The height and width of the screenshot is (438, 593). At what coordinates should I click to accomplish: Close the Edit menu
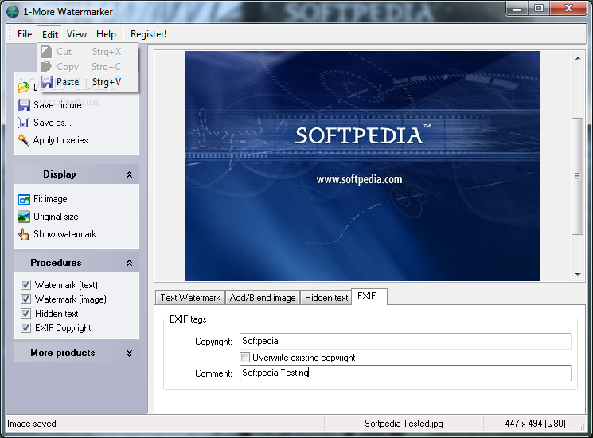(50, 34)
